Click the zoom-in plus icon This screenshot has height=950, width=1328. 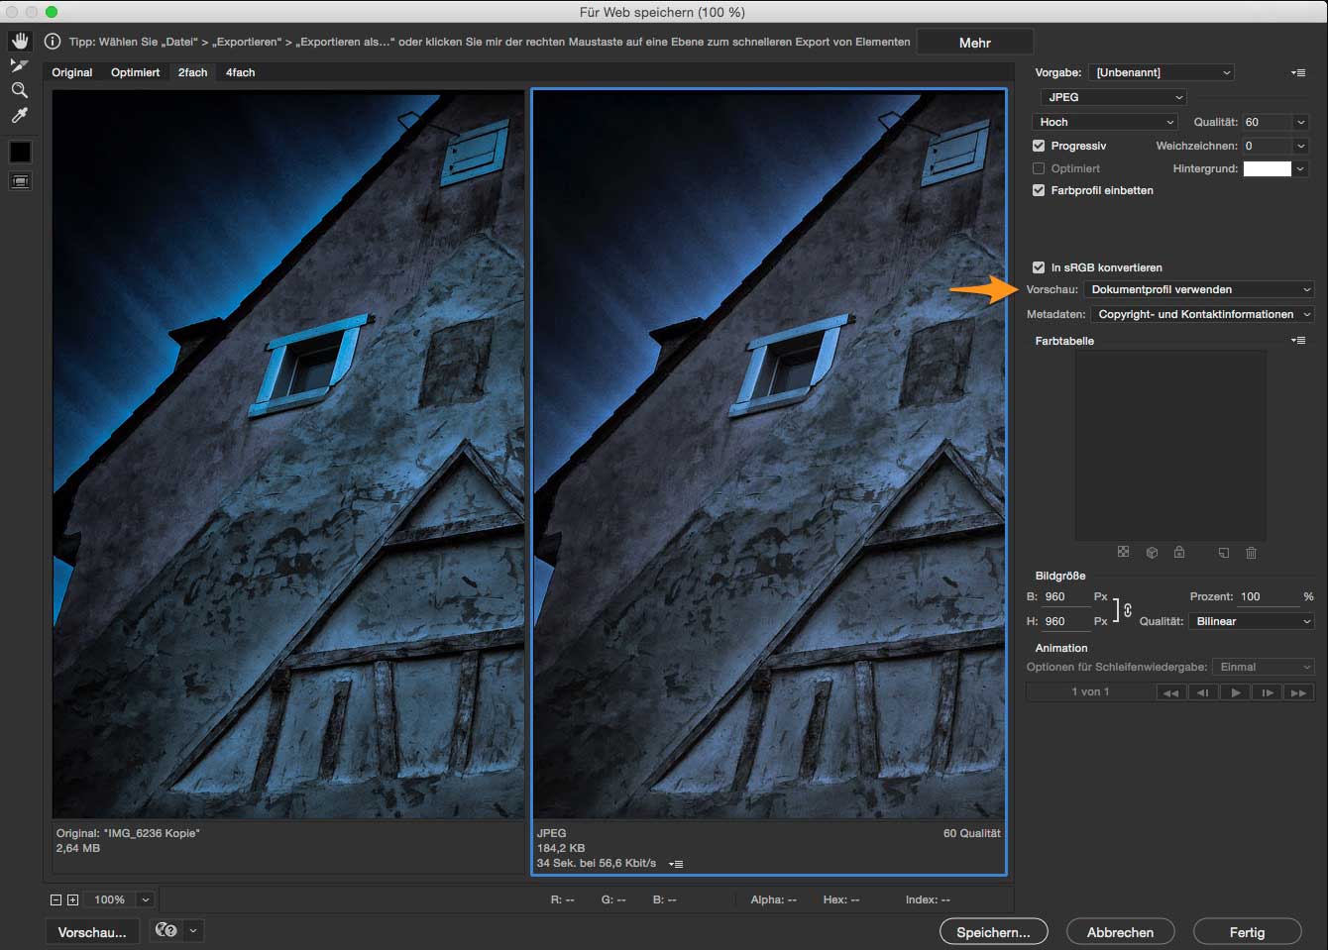(x=72, y=899)
